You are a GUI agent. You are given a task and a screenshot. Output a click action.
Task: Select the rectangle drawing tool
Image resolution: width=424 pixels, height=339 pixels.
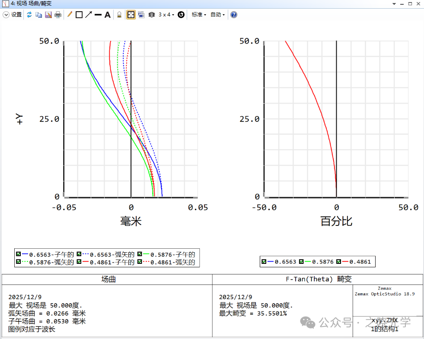[x=79, y=15]
